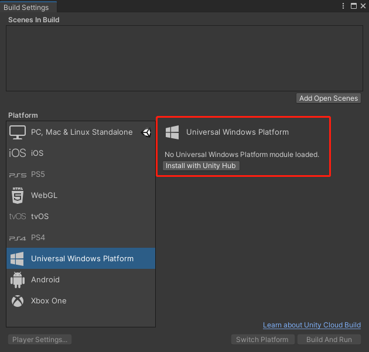Choose the WebGL platform row
Image resolution: width=369 pixels, height=352 pixels.
click(81, 195)
